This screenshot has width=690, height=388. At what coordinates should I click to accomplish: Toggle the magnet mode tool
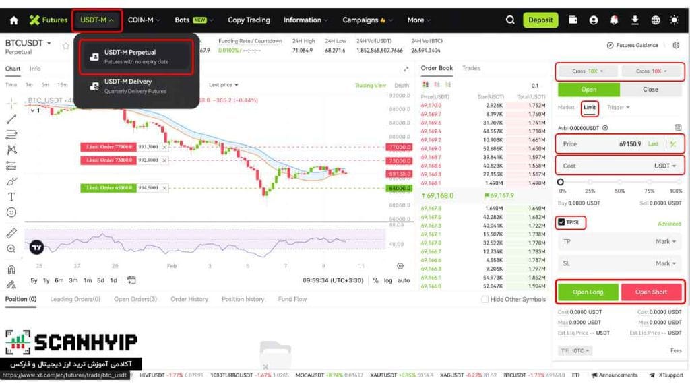point(11,269)
